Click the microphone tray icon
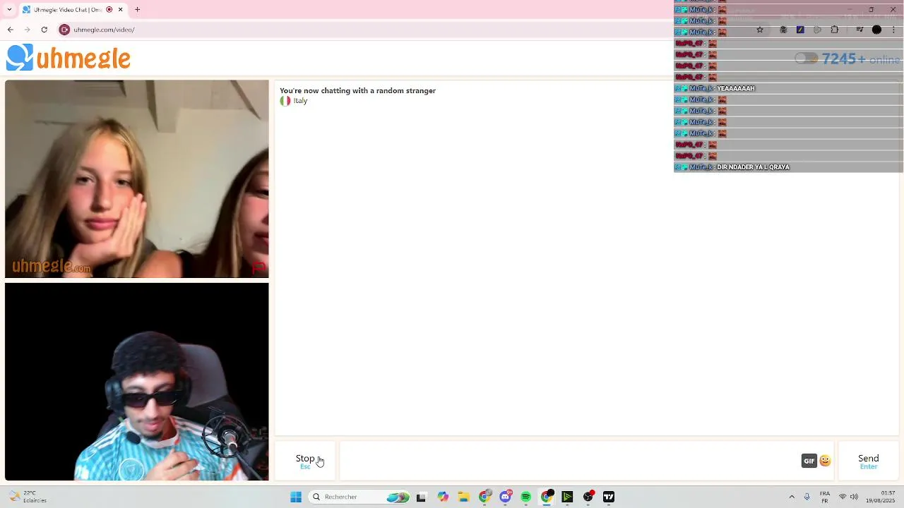Image resolution: width=904 pixels, height=508 pixels. [x=807, y=497]
